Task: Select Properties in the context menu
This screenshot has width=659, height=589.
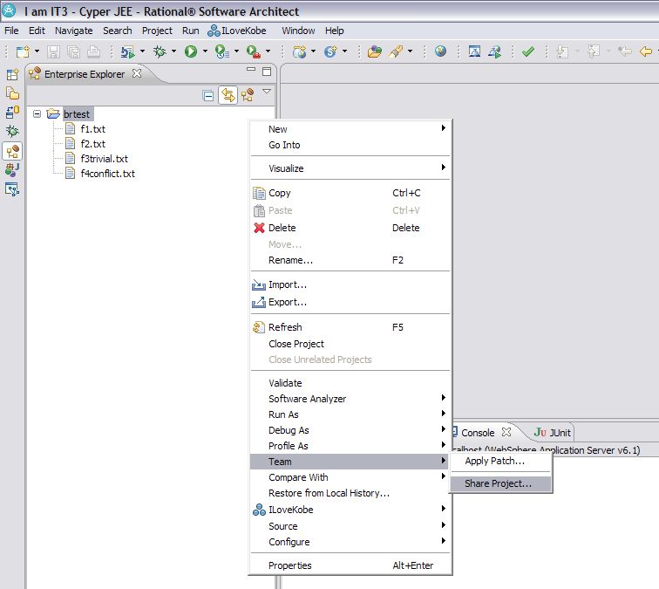Action: tap(350, 565)
